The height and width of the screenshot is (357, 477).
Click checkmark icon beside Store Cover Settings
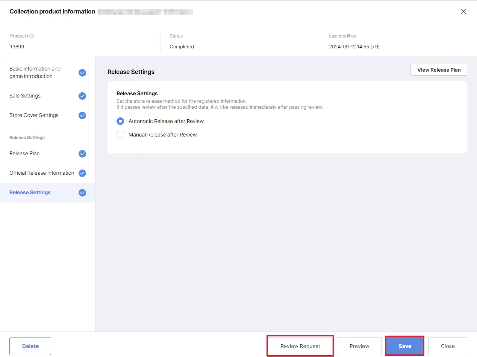tap(82, 115)
